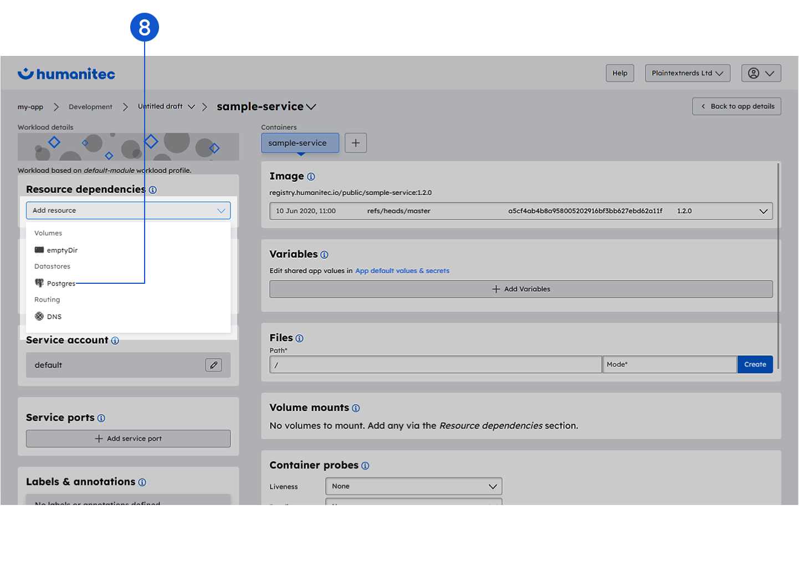The height and width of the screenshot is (561, 799).
Task: Click the Add service port button
Action: (x=128, y=438)
